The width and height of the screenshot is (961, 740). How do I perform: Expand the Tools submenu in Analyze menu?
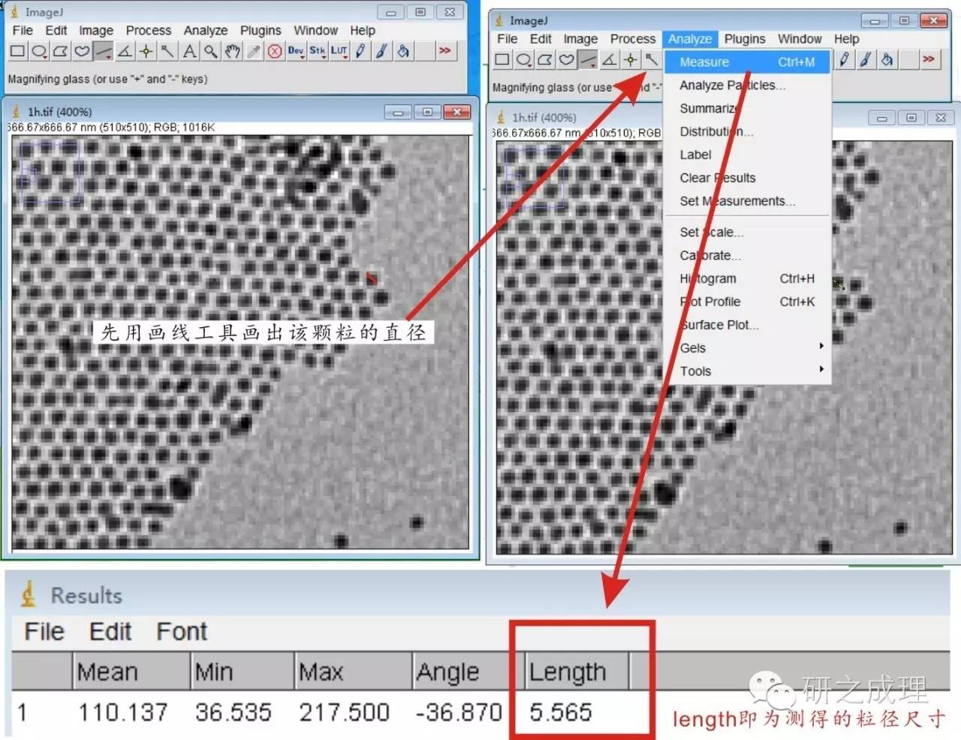(748, 372)
